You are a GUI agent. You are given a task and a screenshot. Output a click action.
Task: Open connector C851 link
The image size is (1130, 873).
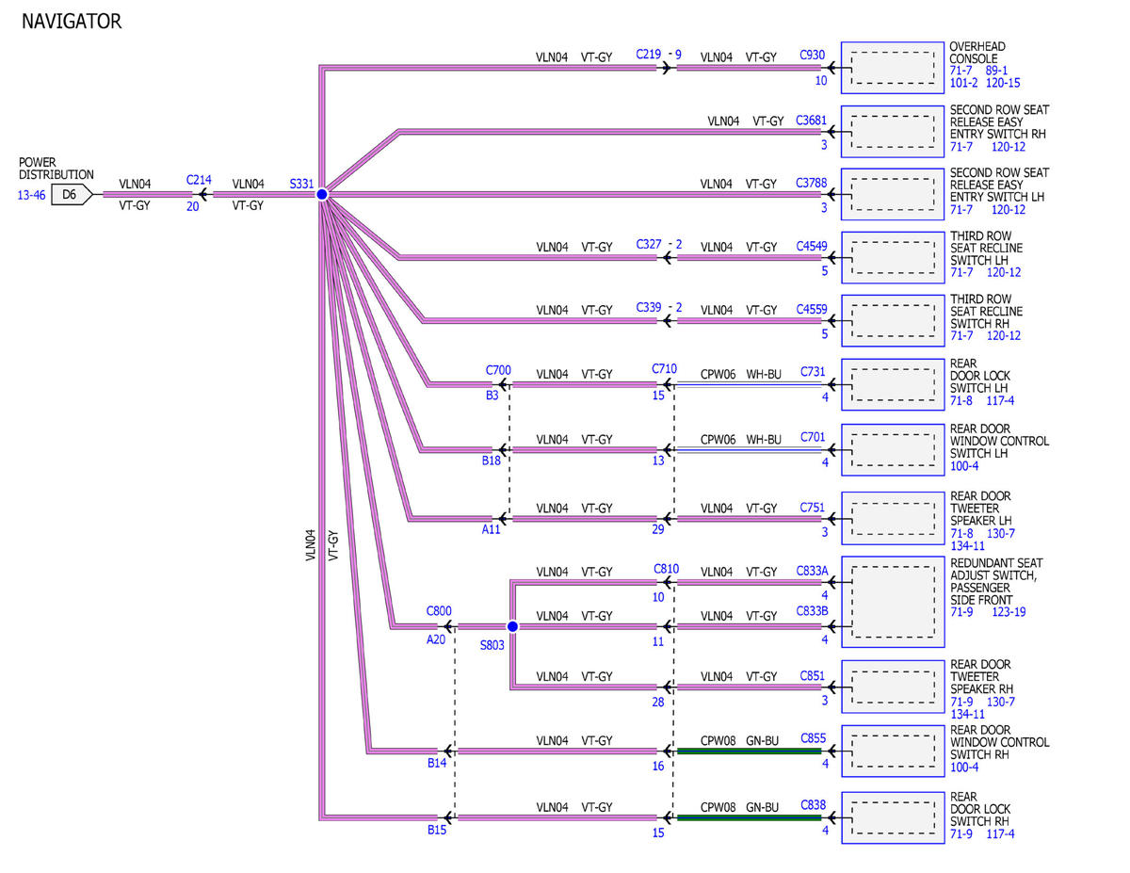tap(813, 676)
